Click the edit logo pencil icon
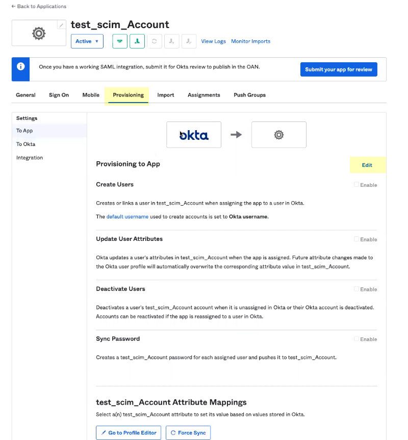Image resolution: width=408 pixels, height=440 pixels. click(x=61, y=25)
